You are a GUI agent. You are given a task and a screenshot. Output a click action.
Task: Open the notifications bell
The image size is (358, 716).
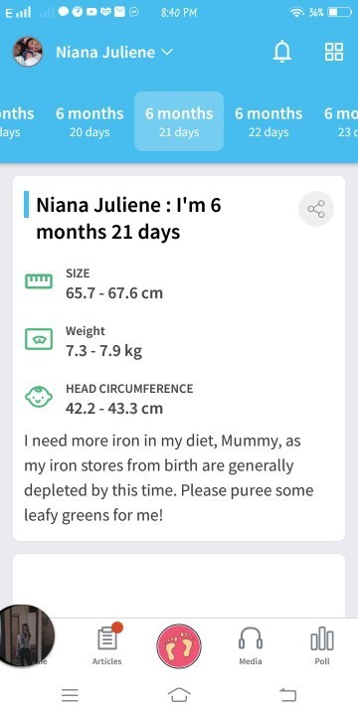click(281, 52)
